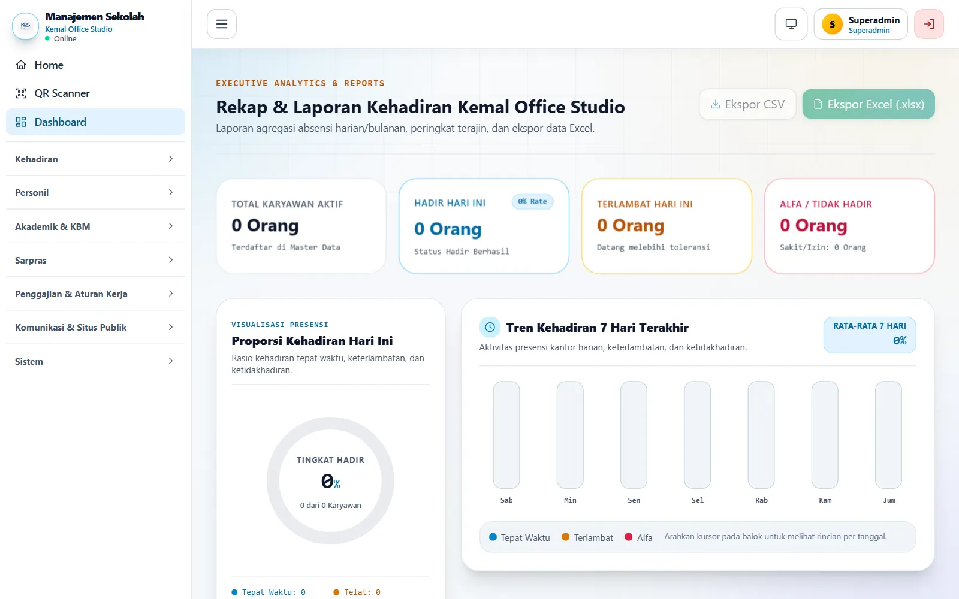Click the Alfa / Tidak Hadir card
Viewport: 959px width, 599px height.
[849, 226]
